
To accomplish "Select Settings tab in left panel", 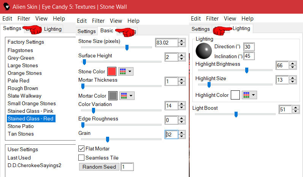I will coord(12,28).
